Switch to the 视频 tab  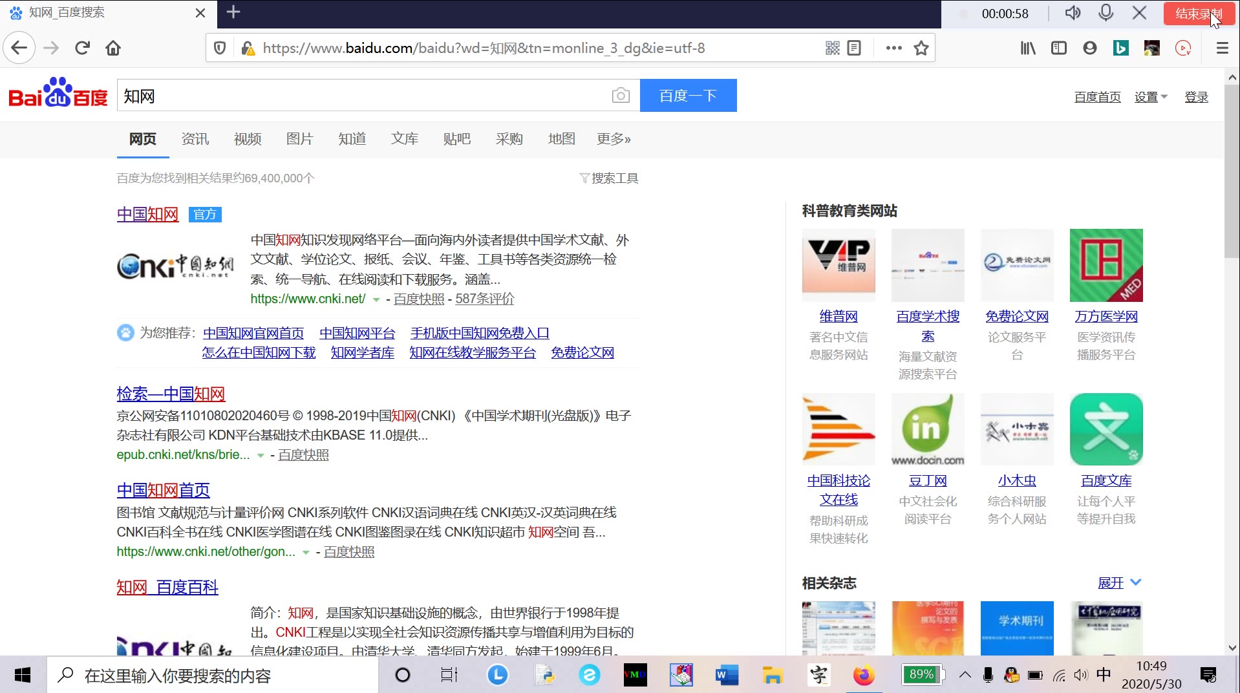pyautogui.click(x=248, y=139)
